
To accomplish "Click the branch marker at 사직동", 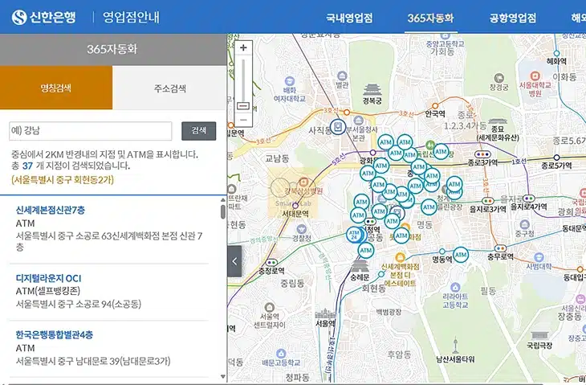I will point(338,126).
